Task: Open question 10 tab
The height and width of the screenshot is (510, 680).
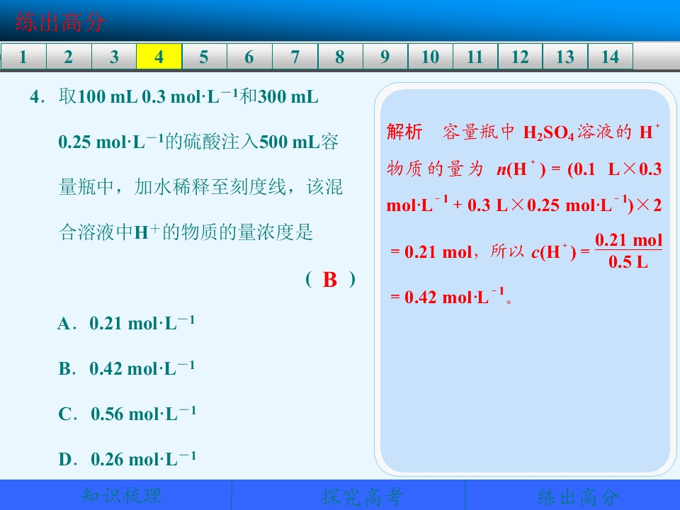Action: 430,57
